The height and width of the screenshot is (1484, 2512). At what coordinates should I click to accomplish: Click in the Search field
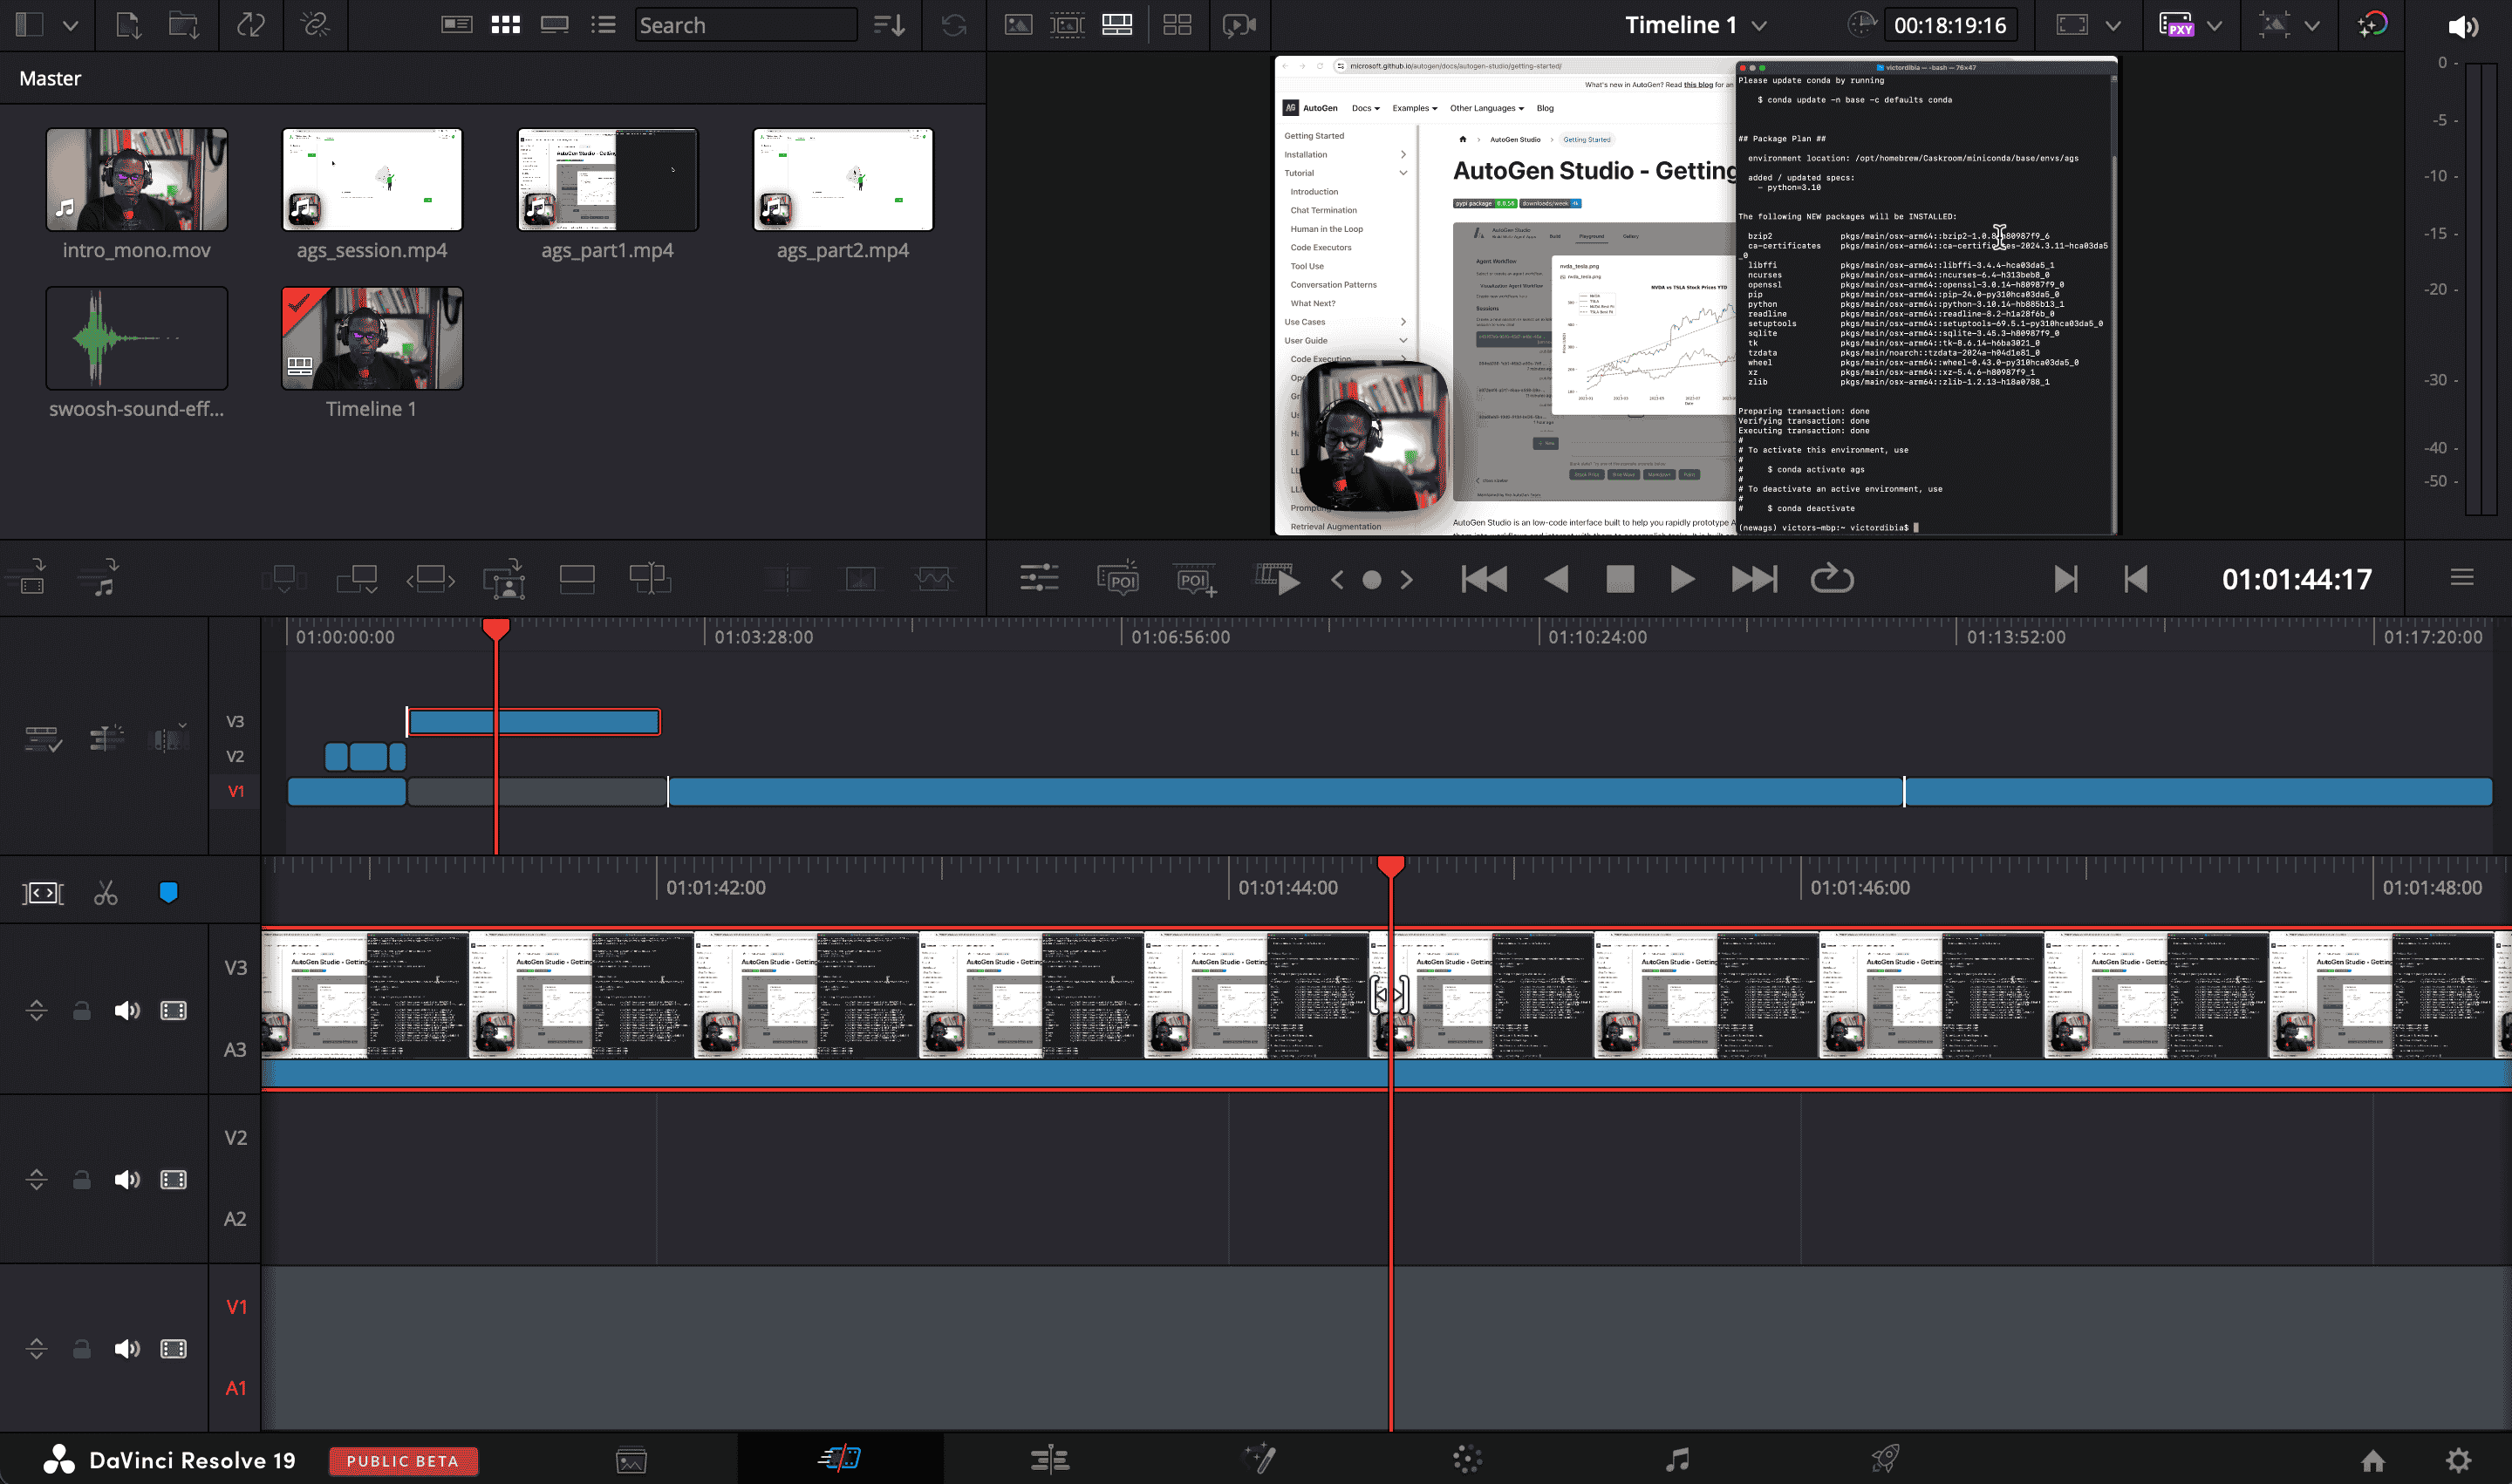[747, 25]
